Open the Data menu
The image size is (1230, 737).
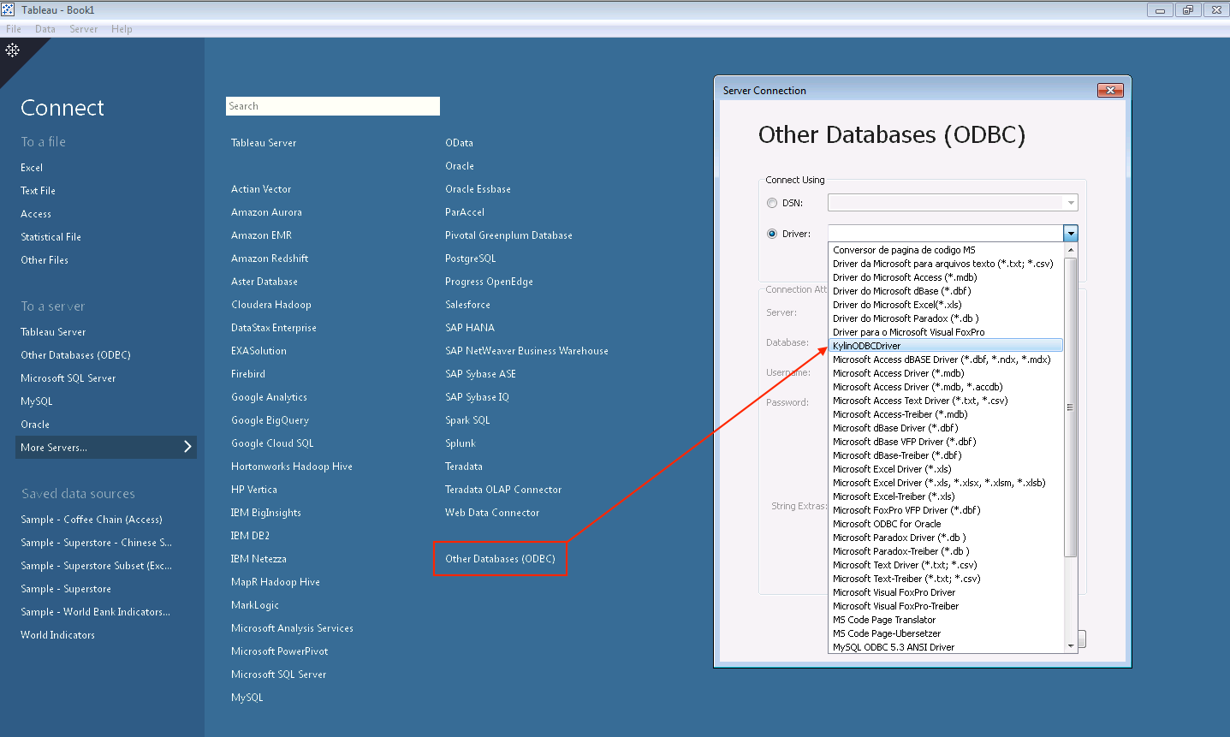[x=45, y=29]
